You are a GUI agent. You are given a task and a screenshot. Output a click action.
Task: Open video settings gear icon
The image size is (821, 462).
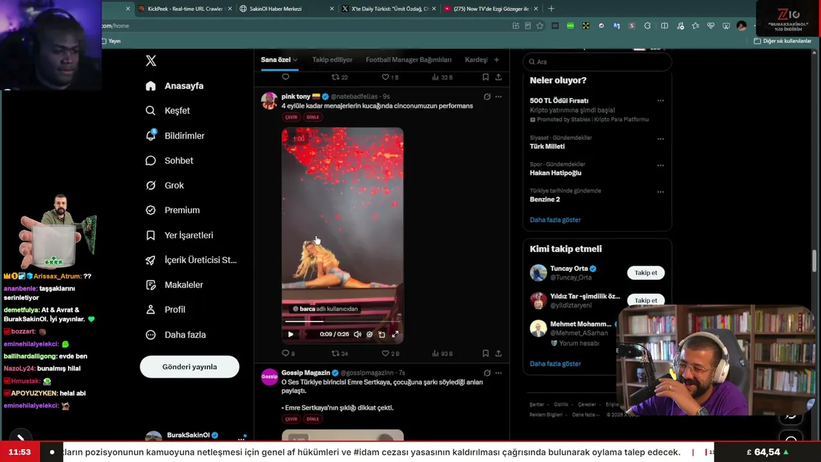click(x=369, y=334)
